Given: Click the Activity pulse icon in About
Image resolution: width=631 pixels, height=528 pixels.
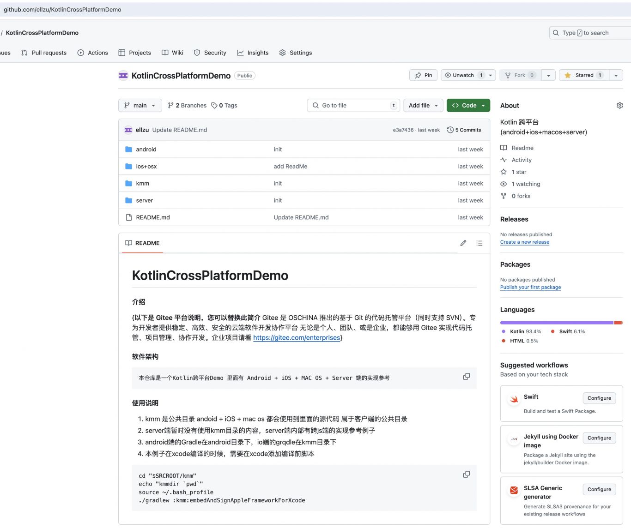Looking at the screenshot, I should pyautogui.click(x=504, y=160).
